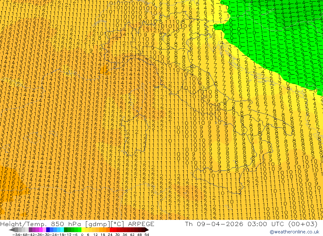This screenshot has height=236, width=323.
Task: Select the red swatch above 24
Action: pyautogui.click(x=111, y=230)
